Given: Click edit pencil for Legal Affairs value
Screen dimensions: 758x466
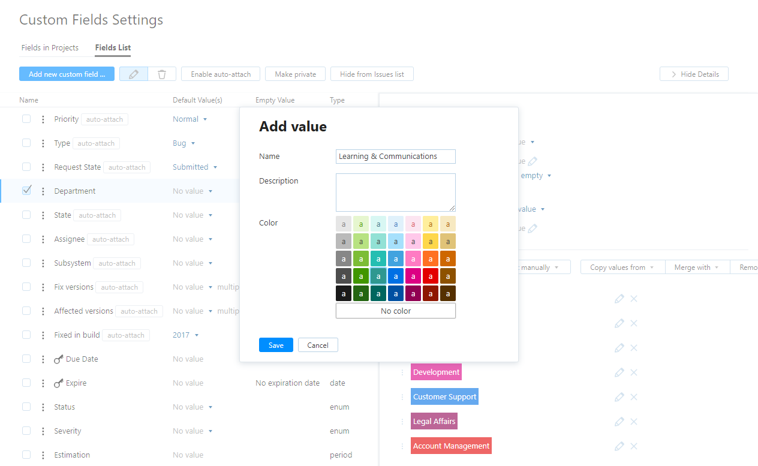Looking at the screenshot, I should [619, 422].
